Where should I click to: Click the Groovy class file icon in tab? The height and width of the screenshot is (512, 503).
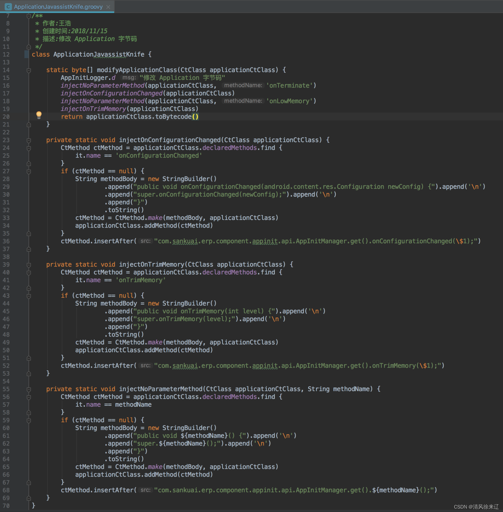click(x=8, y=7)
